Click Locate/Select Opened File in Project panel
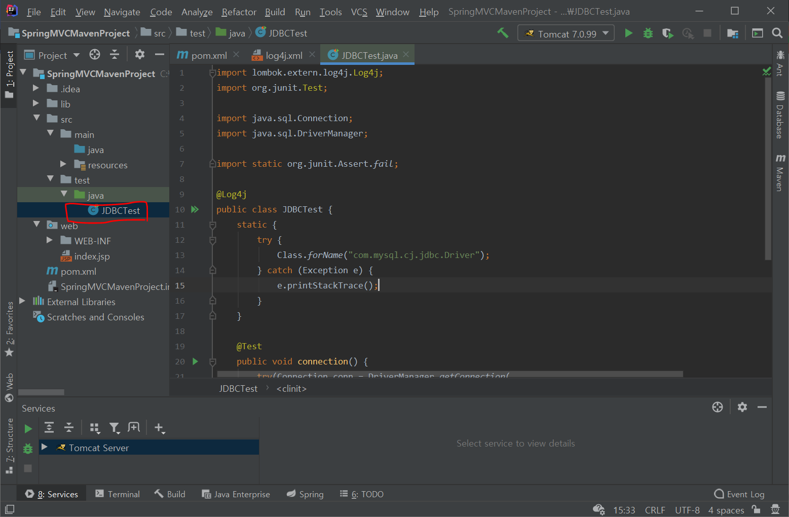 click(x=95, y=55)
